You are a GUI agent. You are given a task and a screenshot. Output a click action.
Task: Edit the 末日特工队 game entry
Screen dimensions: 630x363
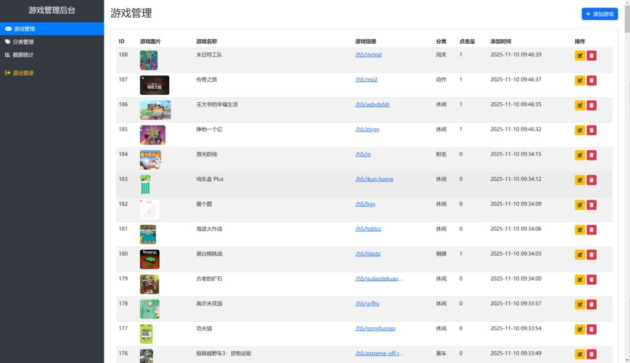click(x=579, y=55)
